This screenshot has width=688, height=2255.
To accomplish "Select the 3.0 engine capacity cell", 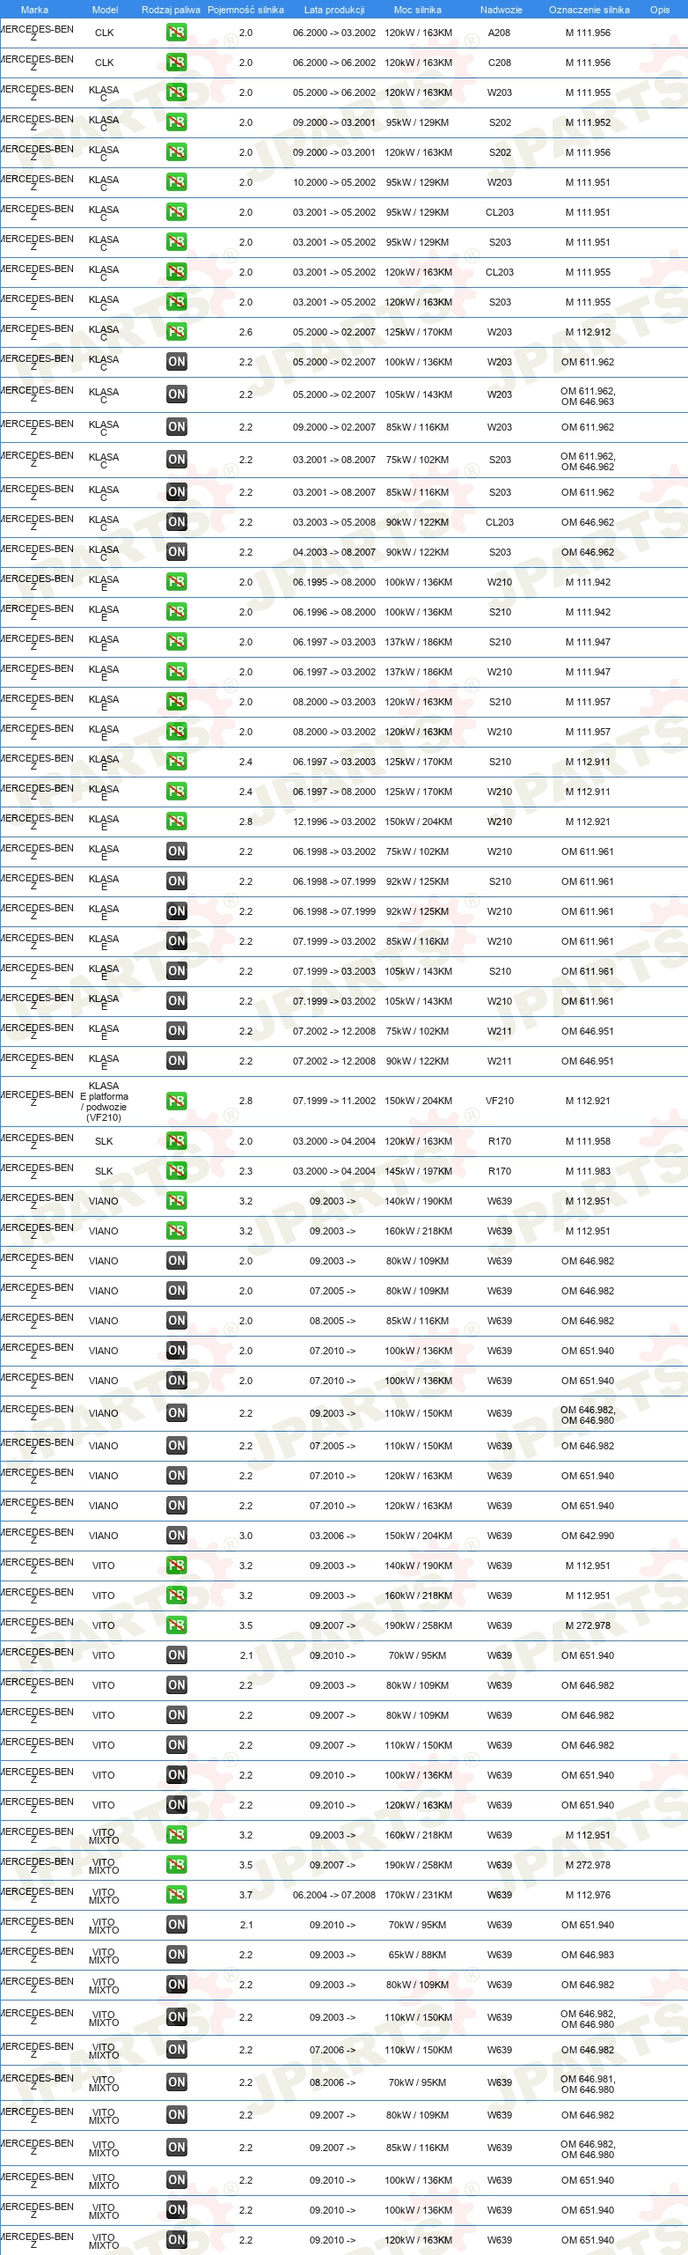I will [x=245, y=1536].
